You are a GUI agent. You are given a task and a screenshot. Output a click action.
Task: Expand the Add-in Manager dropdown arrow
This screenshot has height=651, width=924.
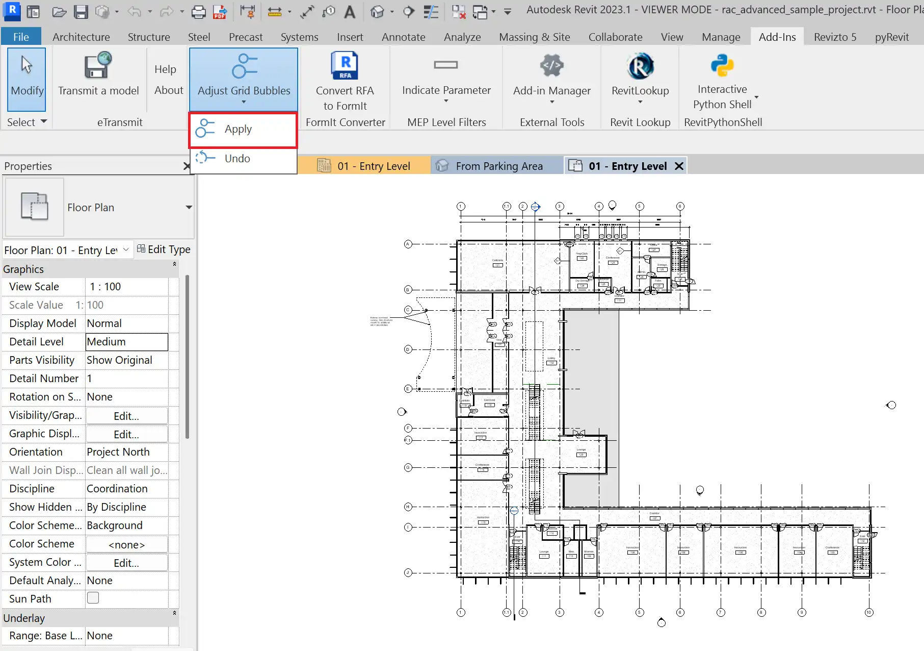[552, 102]
